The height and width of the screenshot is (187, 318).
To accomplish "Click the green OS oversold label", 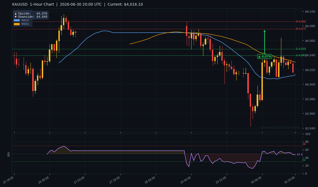I will (x=304, y=160).
